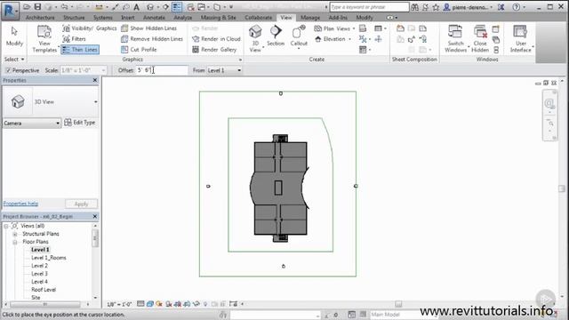Screen dimensions: 569x320
Task: Open the Manage tab
Action: pos(310,18)
